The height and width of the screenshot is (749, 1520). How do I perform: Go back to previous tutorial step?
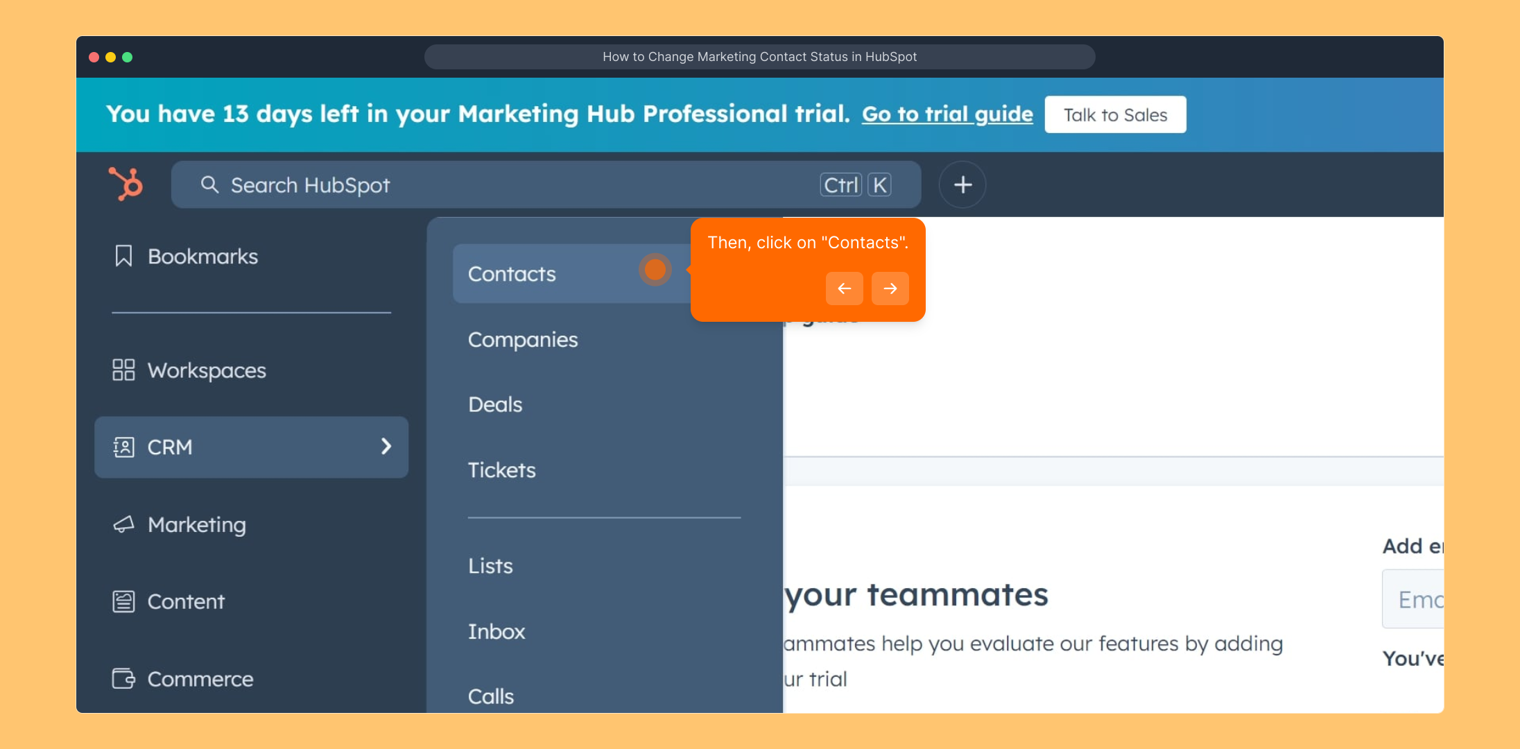pyautogui.click(x=844, y=289)
